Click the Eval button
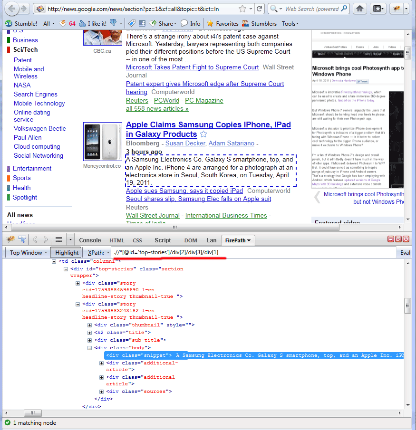The width and height of the screenshot is (416, 430). (405, 253)
